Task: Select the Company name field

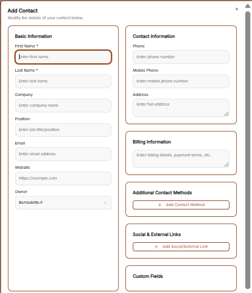Action: point(63,106)
